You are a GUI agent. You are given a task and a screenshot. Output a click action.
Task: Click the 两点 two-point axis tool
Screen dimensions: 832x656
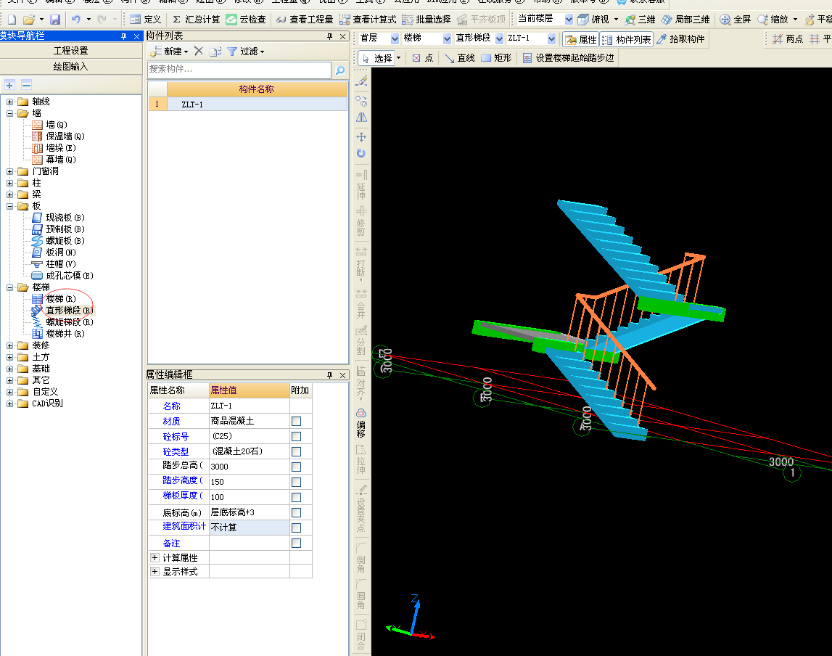click(788, 39)
